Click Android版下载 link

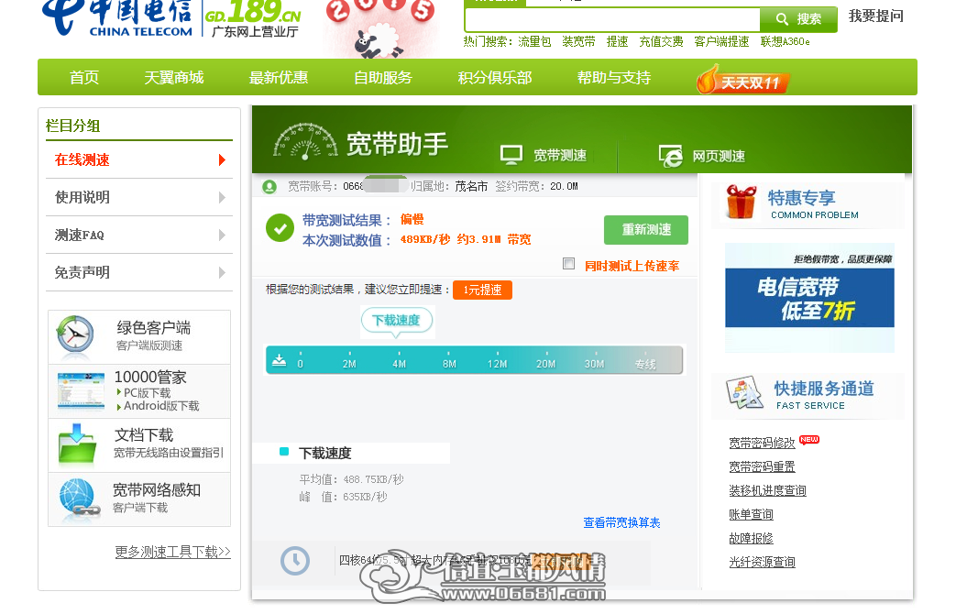(x=161, y=406)
